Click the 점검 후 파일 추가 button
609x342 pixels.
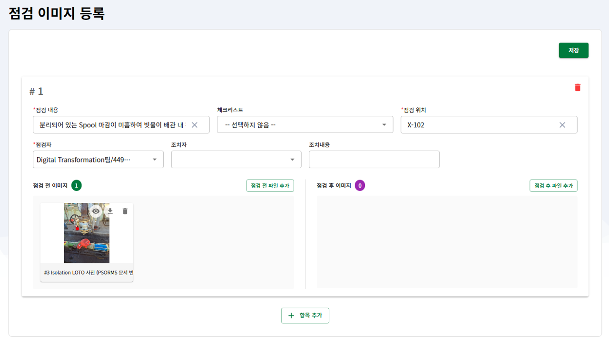click(x=553, y=186)
